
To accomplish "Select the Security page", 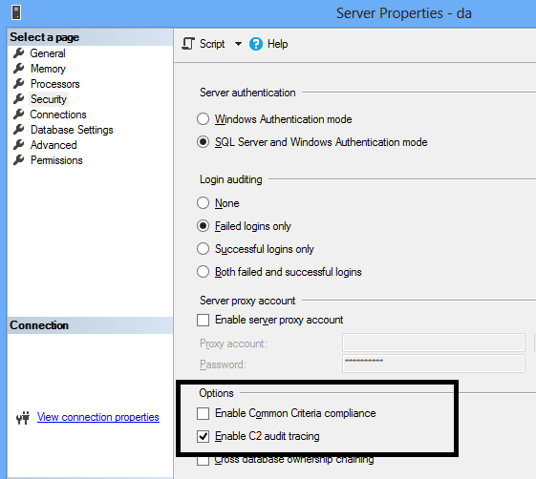I will (49, 99).
